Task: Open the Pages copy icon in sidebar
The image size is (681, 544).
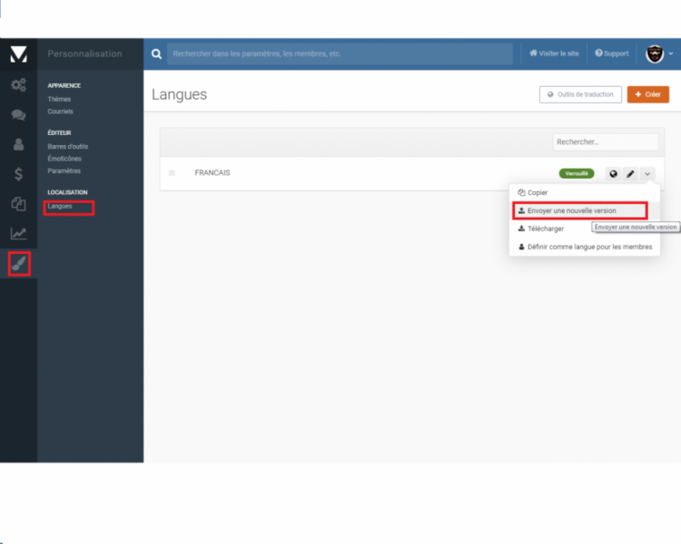Action: pyautogui.click(x=18, y=204)
